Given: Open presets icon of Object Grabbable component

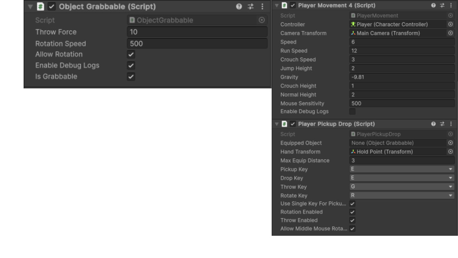Looking at the screenshot, I should click(x=250, y=6).
